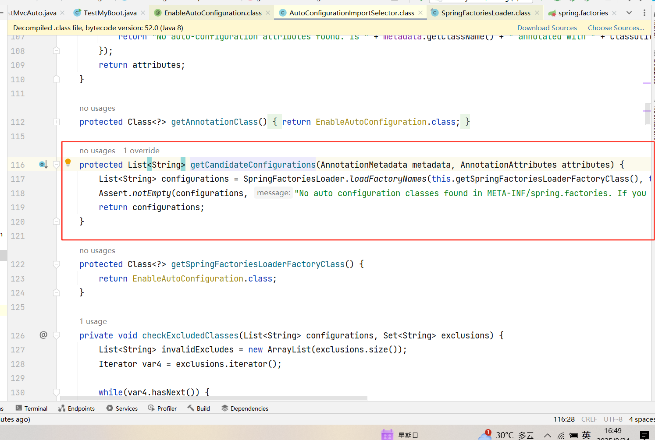This screenshot has width=655, height=440.
Task: Select AutoConfigurationImportSelector.class tab
Action: click(x=351, y=13)
